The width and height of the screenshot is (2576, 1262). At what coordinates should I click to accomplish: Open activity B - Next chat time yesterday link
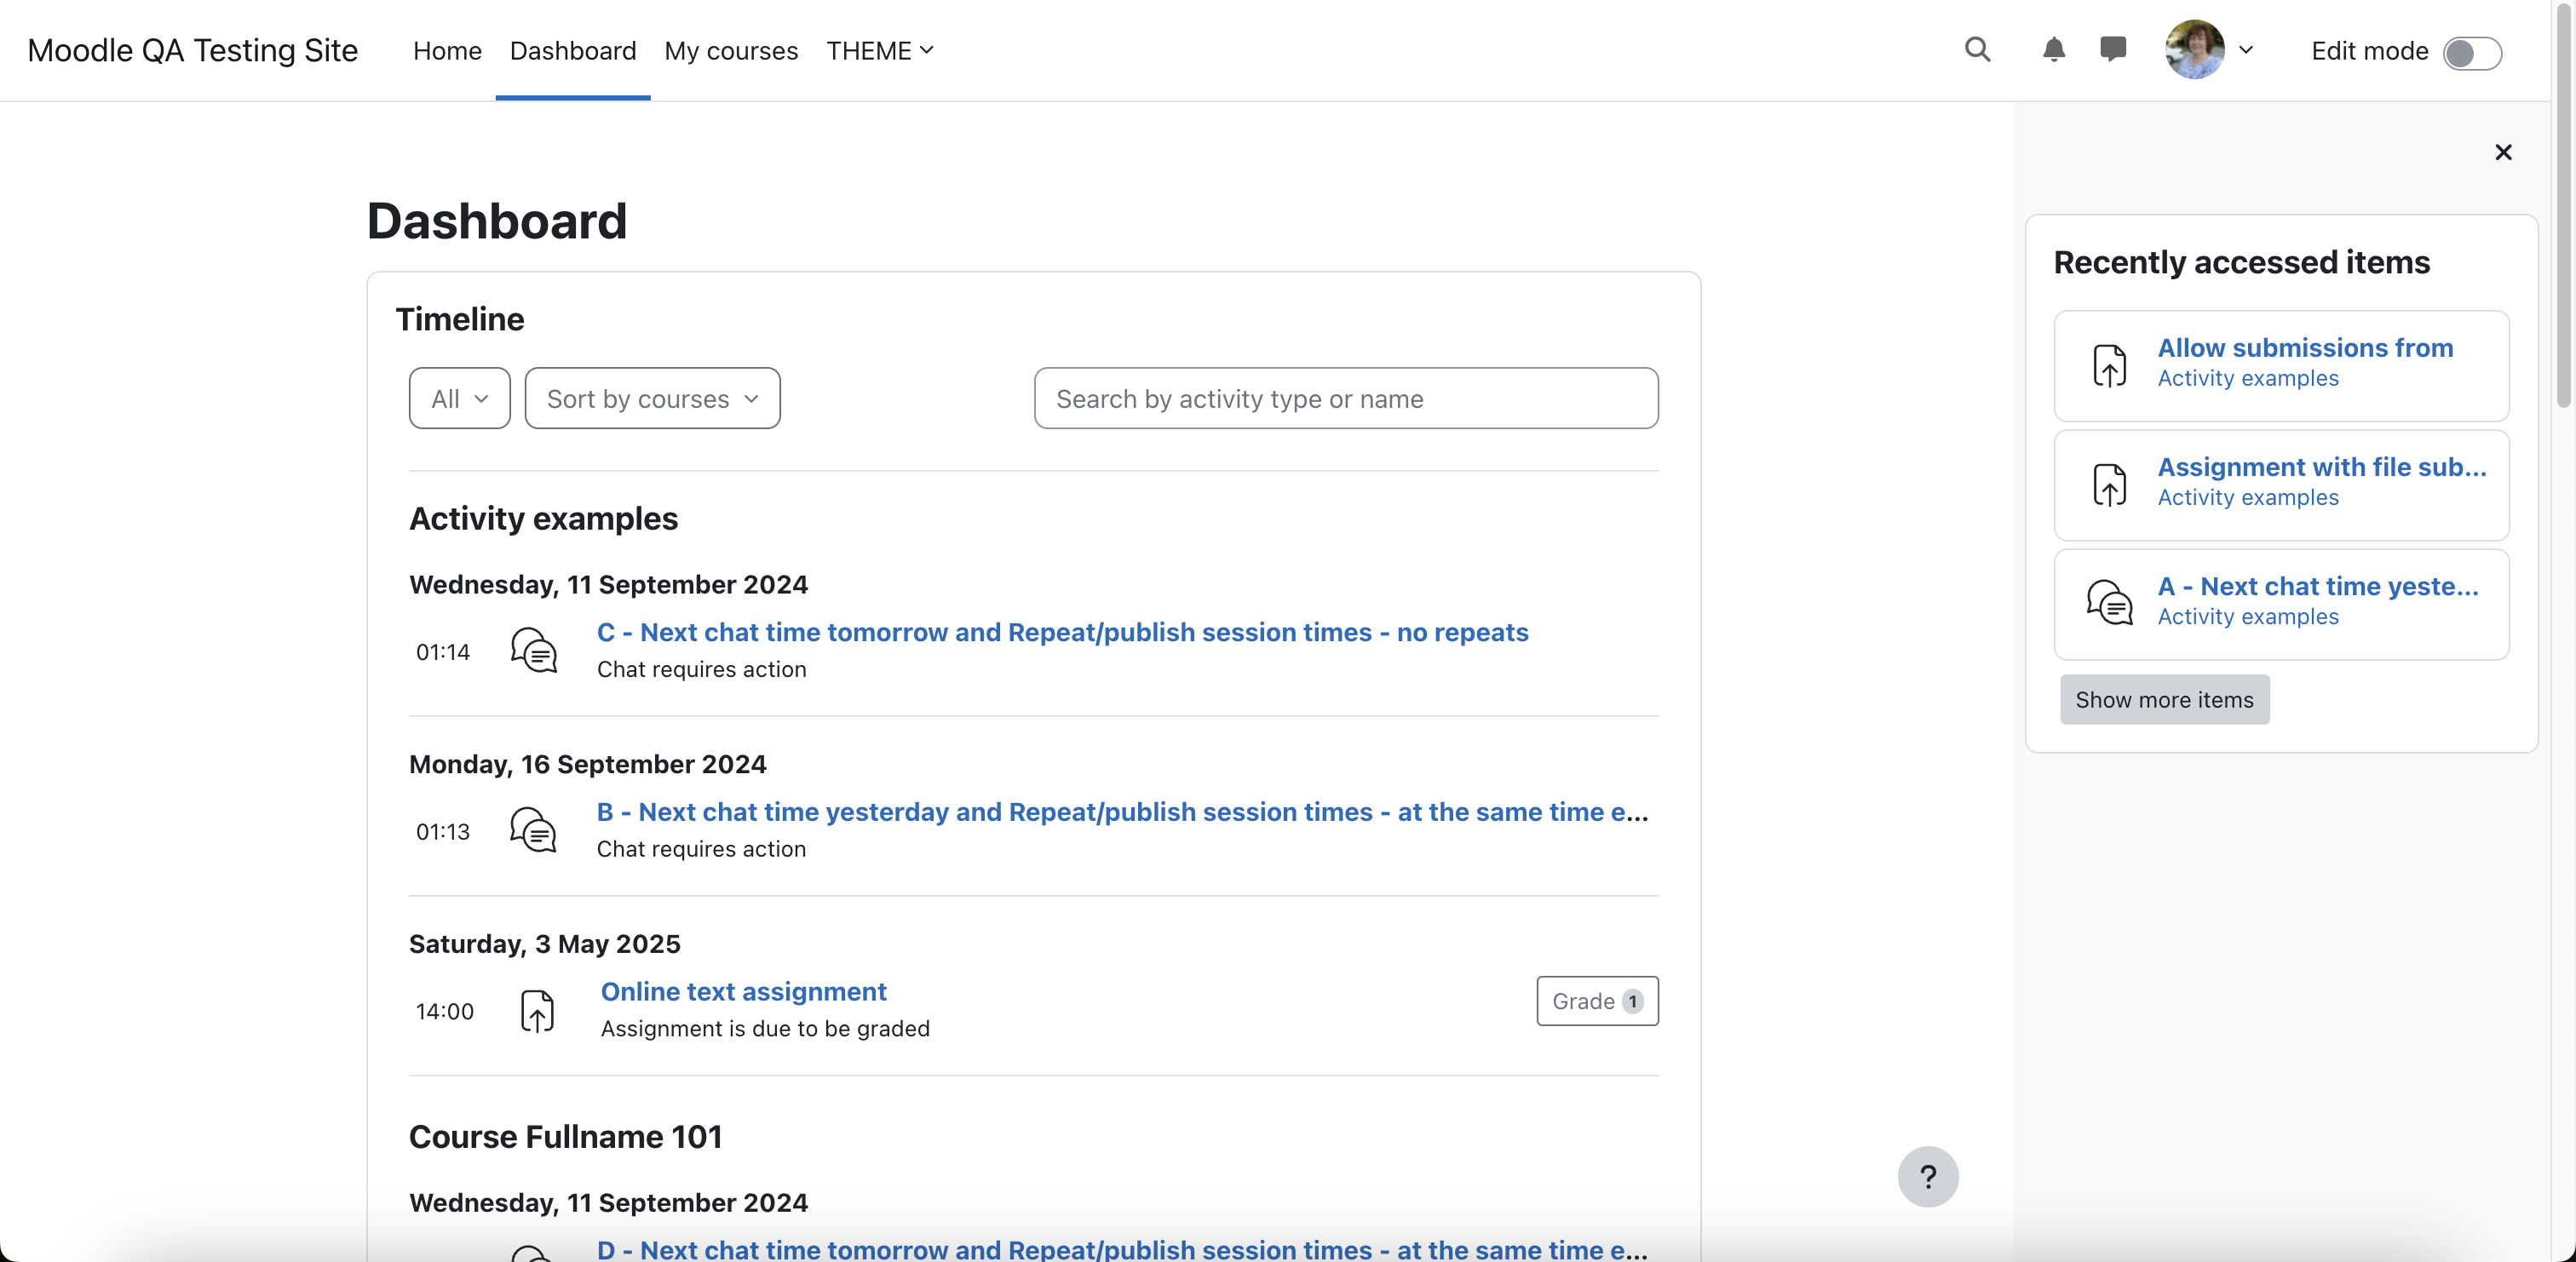(1122, 812)
